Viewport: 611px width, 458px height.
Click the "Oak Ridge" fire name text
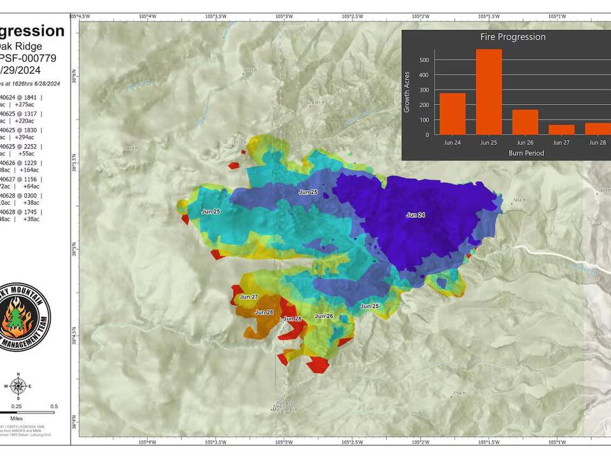point(20,46)
